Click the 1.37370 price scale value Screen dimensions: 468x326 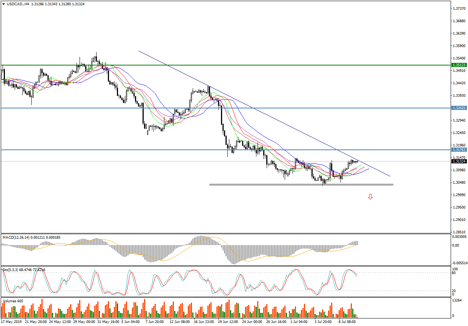[459, 8]
